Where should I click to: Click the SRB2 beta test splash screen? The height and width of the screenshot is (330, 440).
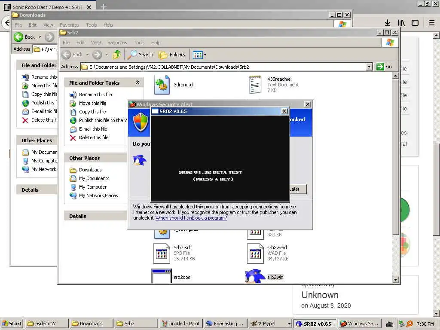[x=220, y=158]
